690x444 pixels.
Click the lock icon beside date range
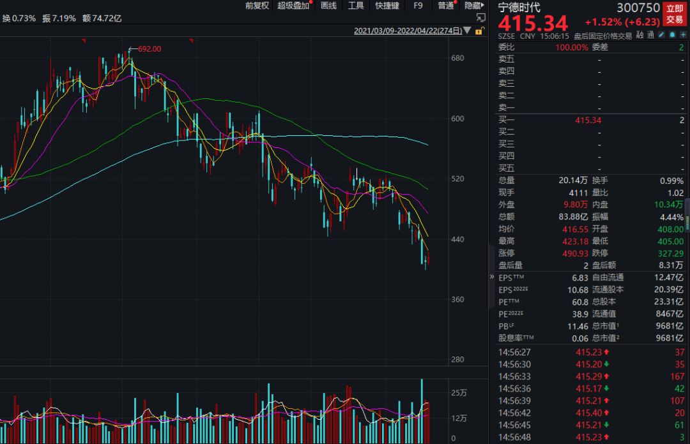click(478, 30)
